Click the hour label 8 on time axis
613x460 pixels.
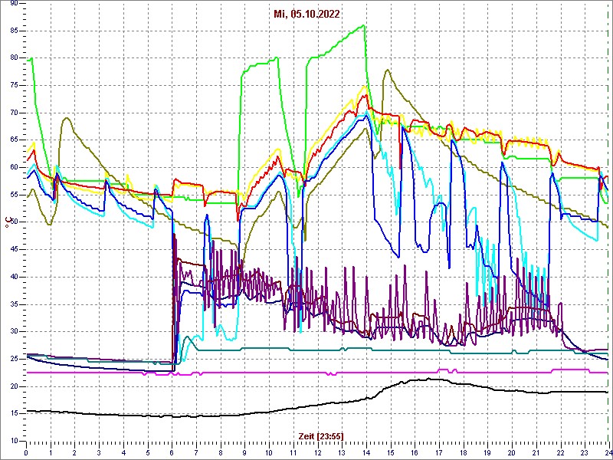221,452
